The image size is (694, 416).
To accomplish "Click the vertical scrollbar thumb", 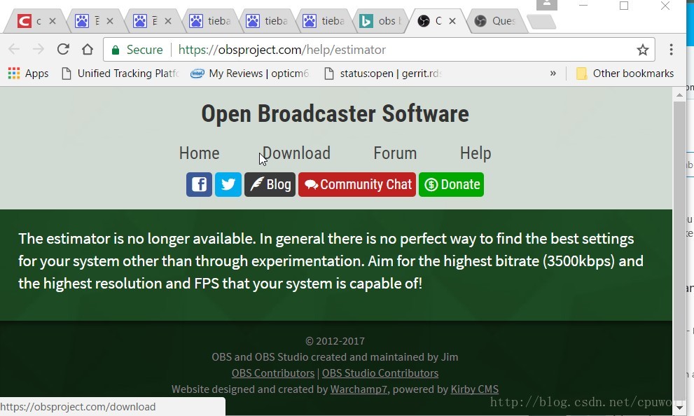I will [679, 250].
